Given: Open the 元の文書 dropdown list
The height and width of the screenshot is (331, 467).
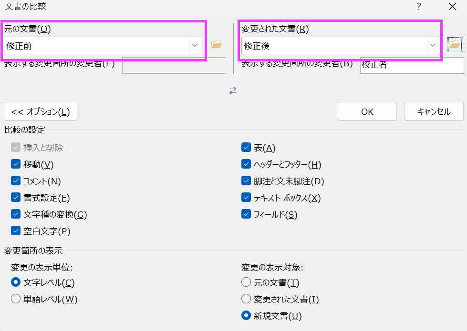Looking at the screenshot, I should [x=195, y=45].
